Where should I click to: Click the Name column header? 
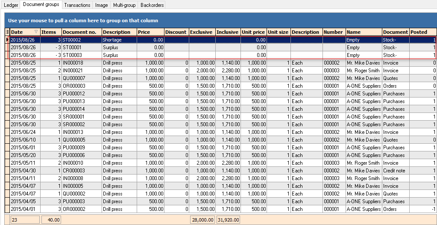[364, 32]
